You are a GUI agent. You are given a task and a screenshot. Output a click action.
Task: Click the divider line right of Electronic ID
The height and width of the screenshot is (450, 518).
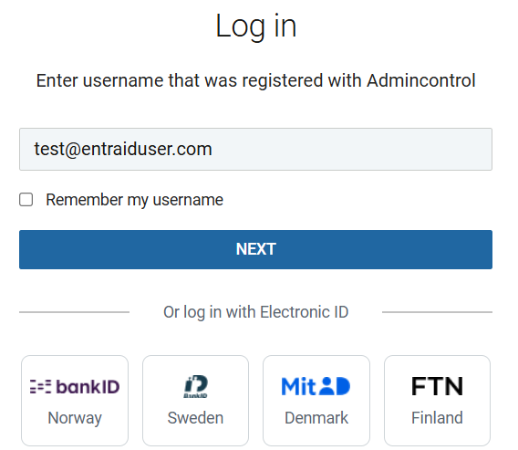pyautogui.click(x=437, y=312)
